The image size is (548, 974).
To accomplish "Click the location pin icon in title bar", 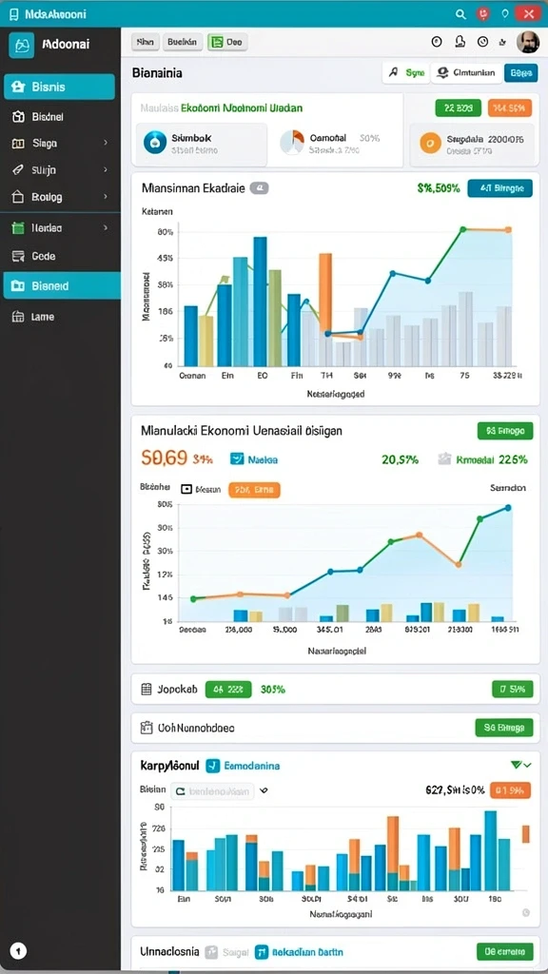I will tap(505, 13).
